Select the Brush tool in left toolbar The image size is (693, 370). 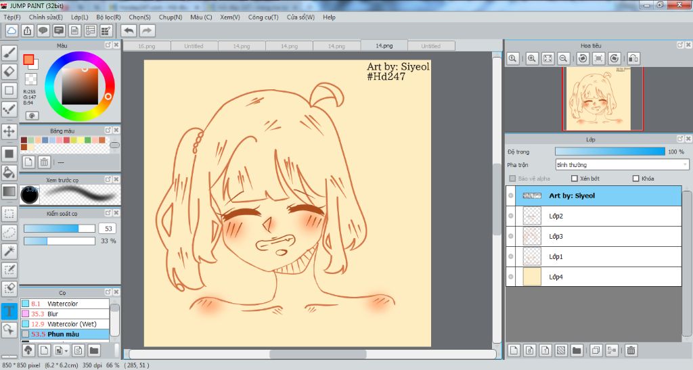coord(9,53)
